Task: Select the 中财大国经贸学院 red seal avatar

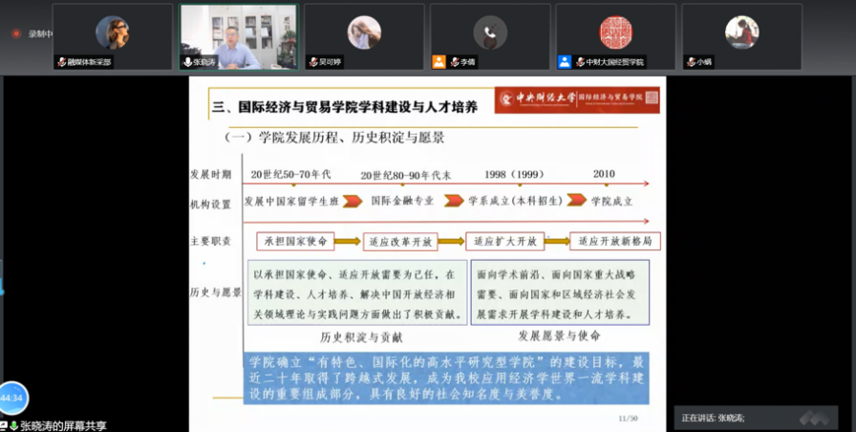Action: pos(615,32)
